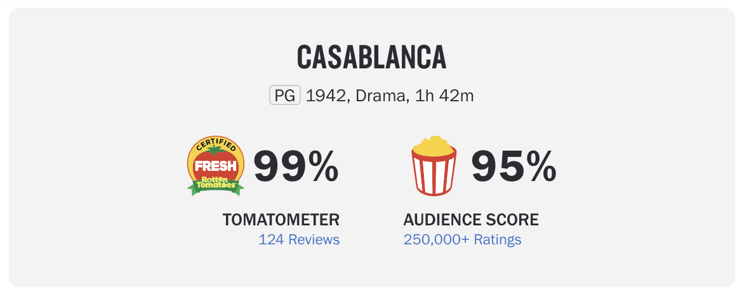Click the percent sign beside 99
The width and height of the screenshot is (749, 295).
tap(322, 166)
